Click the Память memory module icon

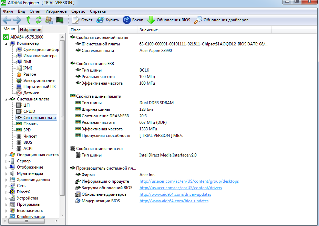click(19, 123)
